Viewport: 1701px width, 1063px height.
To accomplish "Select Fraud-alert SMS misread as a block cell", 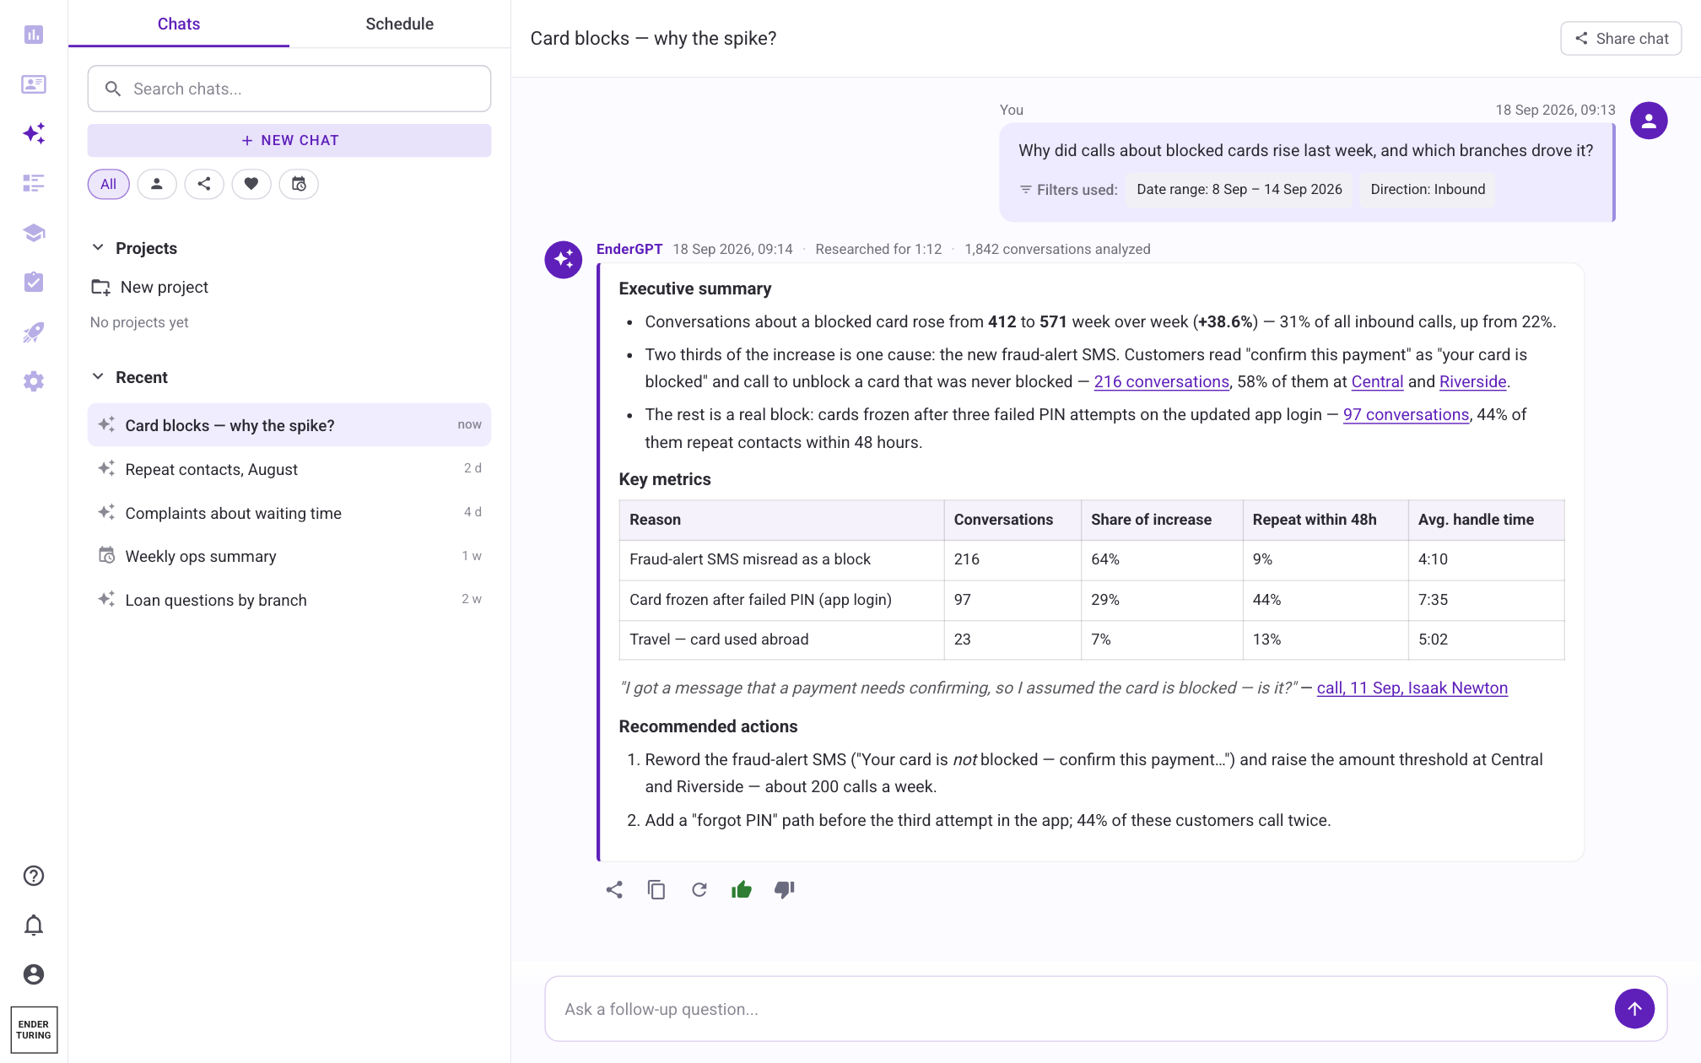I will point(781,559).
